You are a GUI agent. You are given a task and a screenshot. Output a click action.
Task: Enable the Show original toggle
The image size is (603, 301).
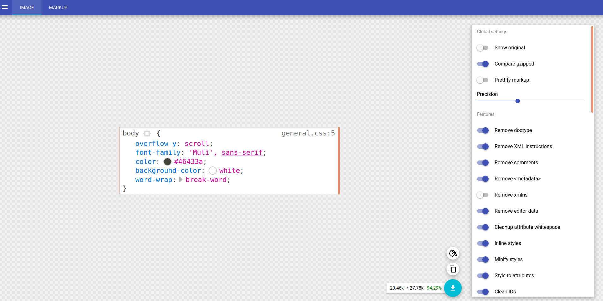coord(483,48)
